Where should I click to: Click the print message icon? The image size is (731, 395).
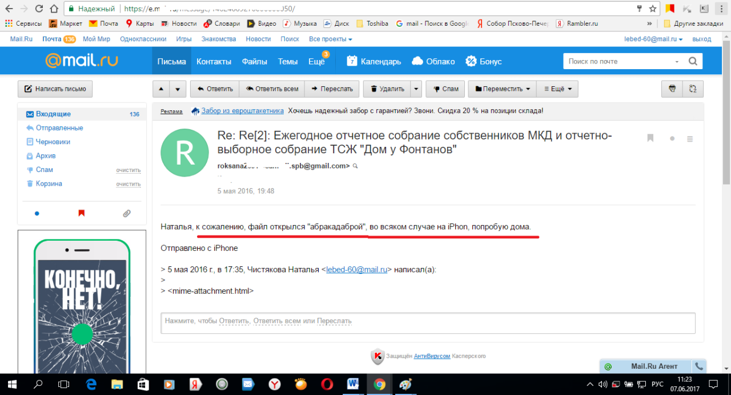tap(672, 89)
